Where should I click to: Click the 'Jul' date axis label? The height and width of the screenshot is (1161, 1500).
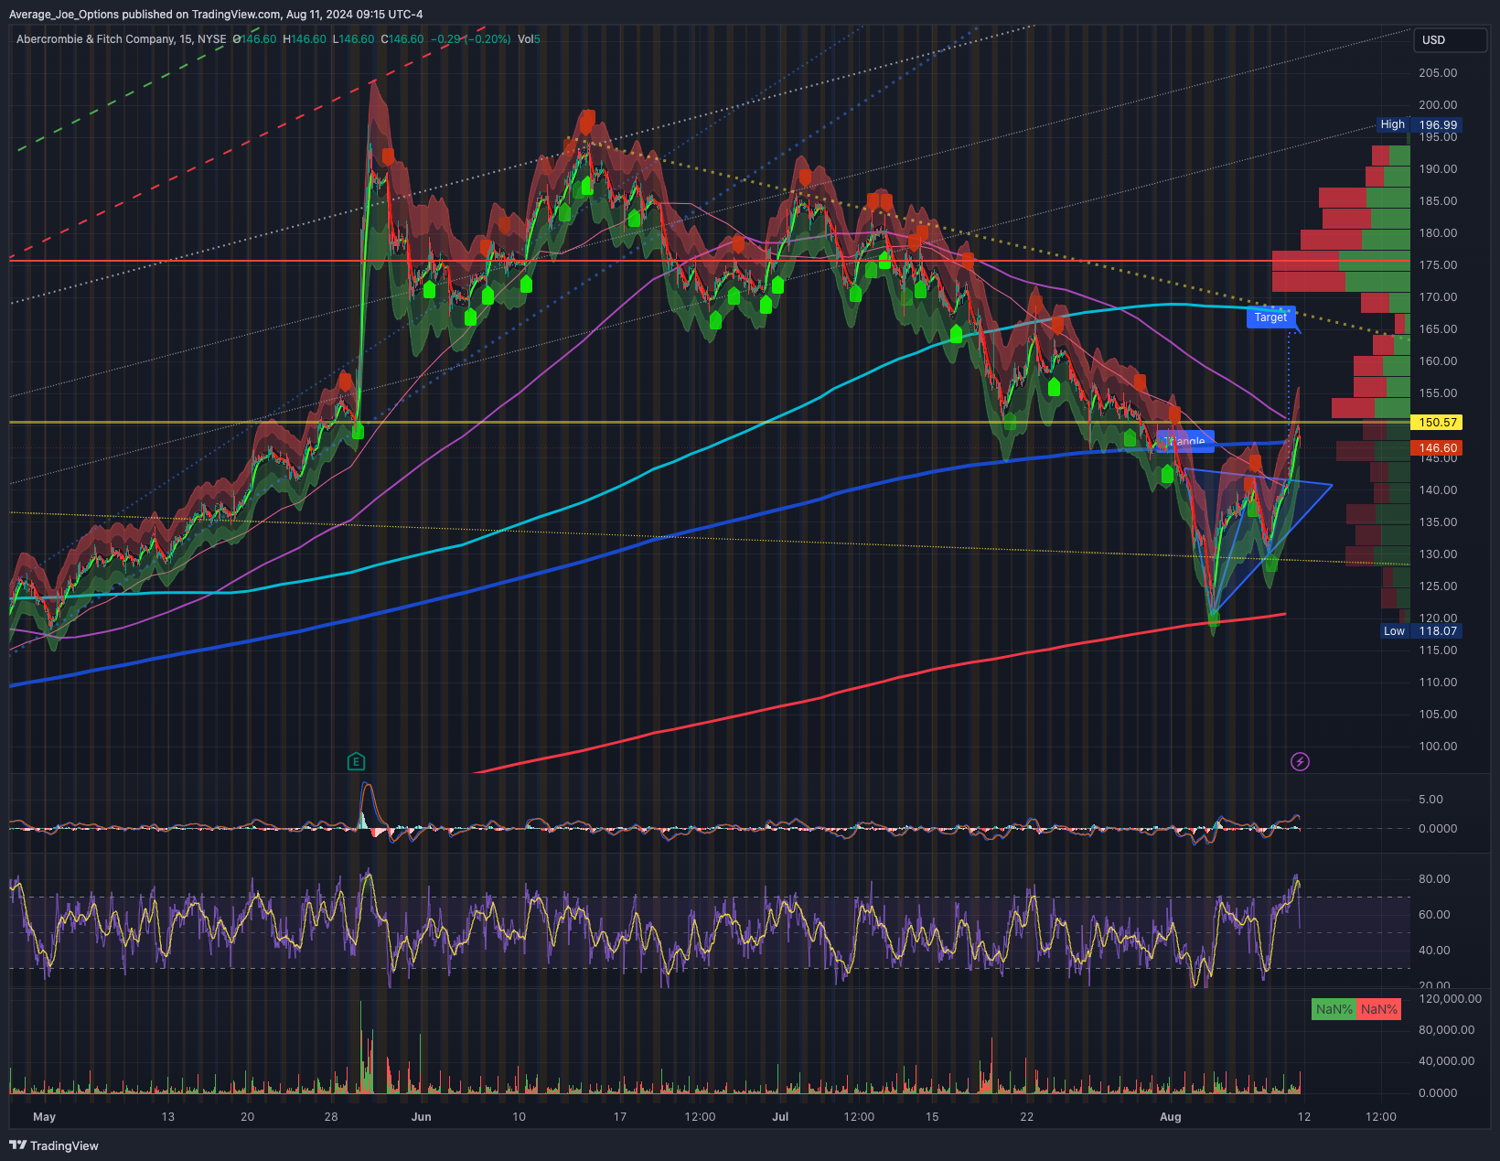[x=780, y=1117]
